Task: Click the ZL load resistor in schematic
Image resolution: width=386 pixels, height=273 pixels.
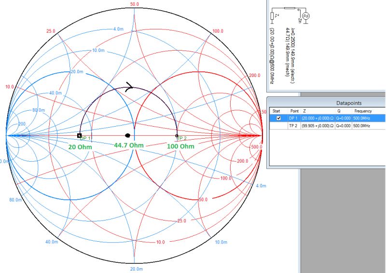Action: 272,16
